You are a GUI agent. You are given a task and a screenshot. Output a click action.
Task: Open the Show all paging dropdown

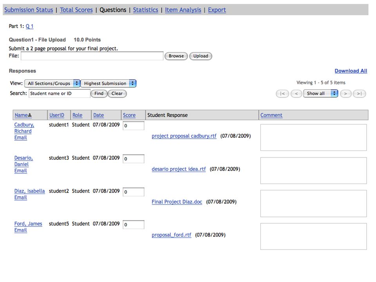click(320, 94)
